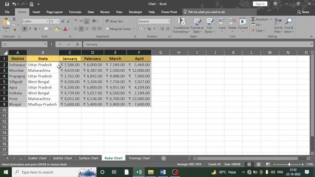Click the Sign in button
This screenshot has height=177, width=315.
260,4
